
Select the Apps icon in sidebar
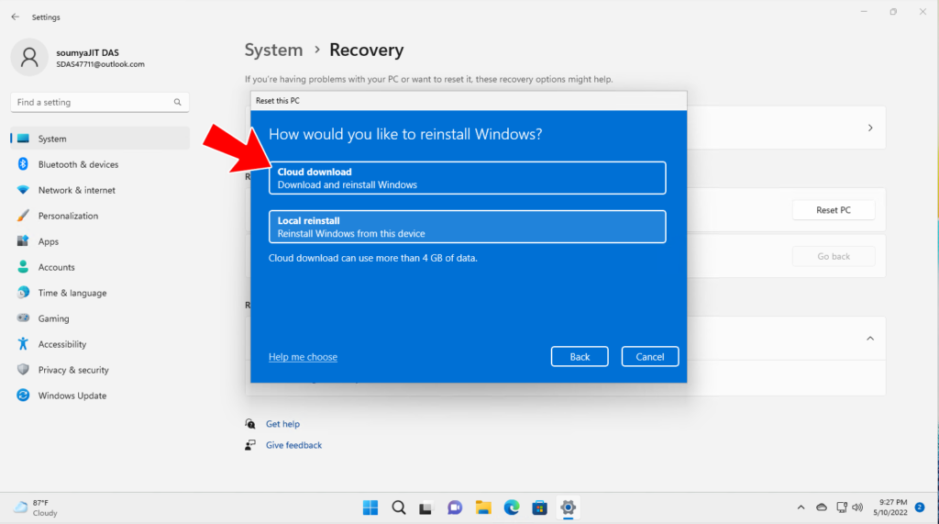tap(23, 241)
